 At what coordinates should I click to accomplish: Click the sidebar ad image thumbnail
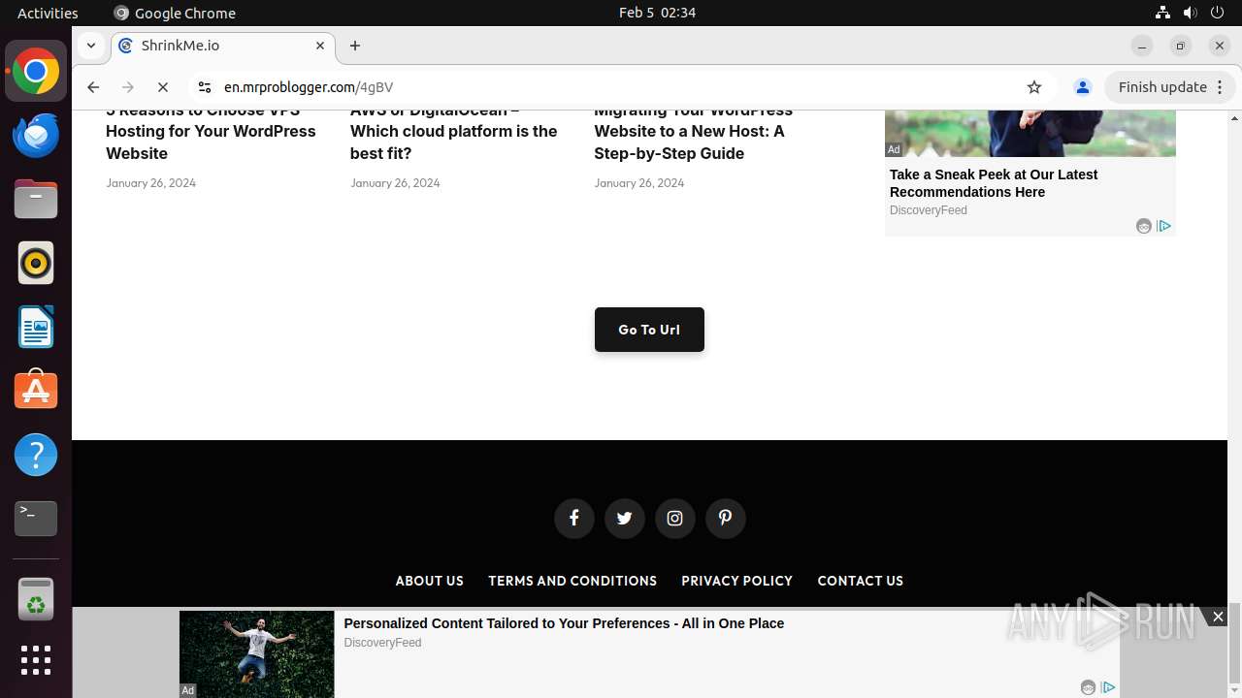point(1030,134)
